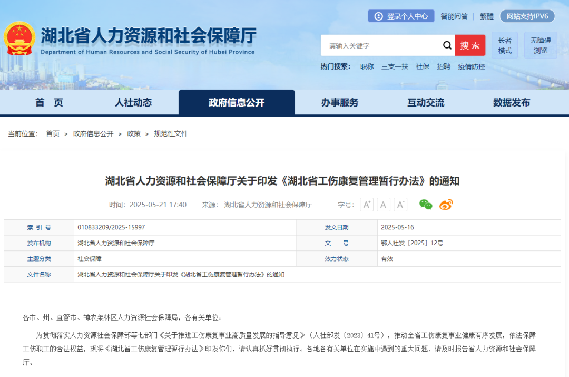569x377 pixels.
Task: Focus the keyword search input field
Action: 382,46
